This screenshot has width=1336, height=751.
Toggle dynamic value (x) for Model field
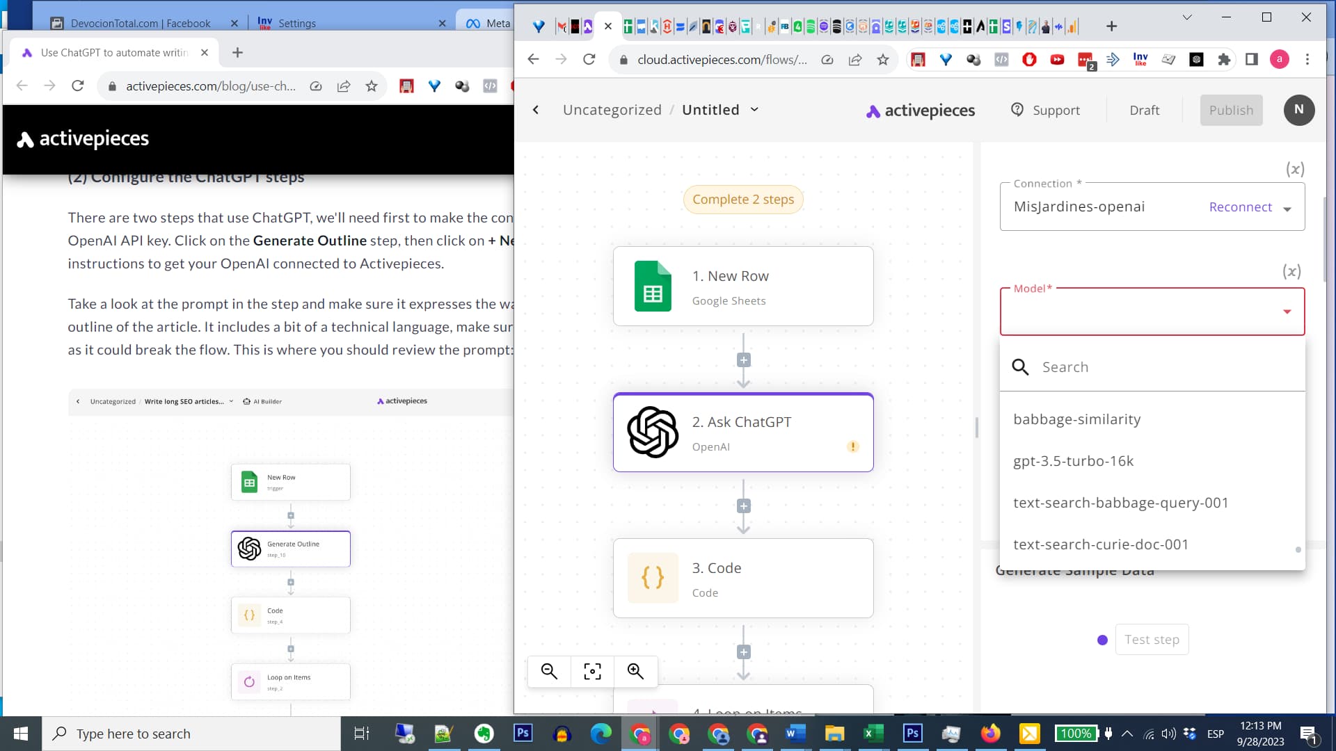[x=1292, y=271]
